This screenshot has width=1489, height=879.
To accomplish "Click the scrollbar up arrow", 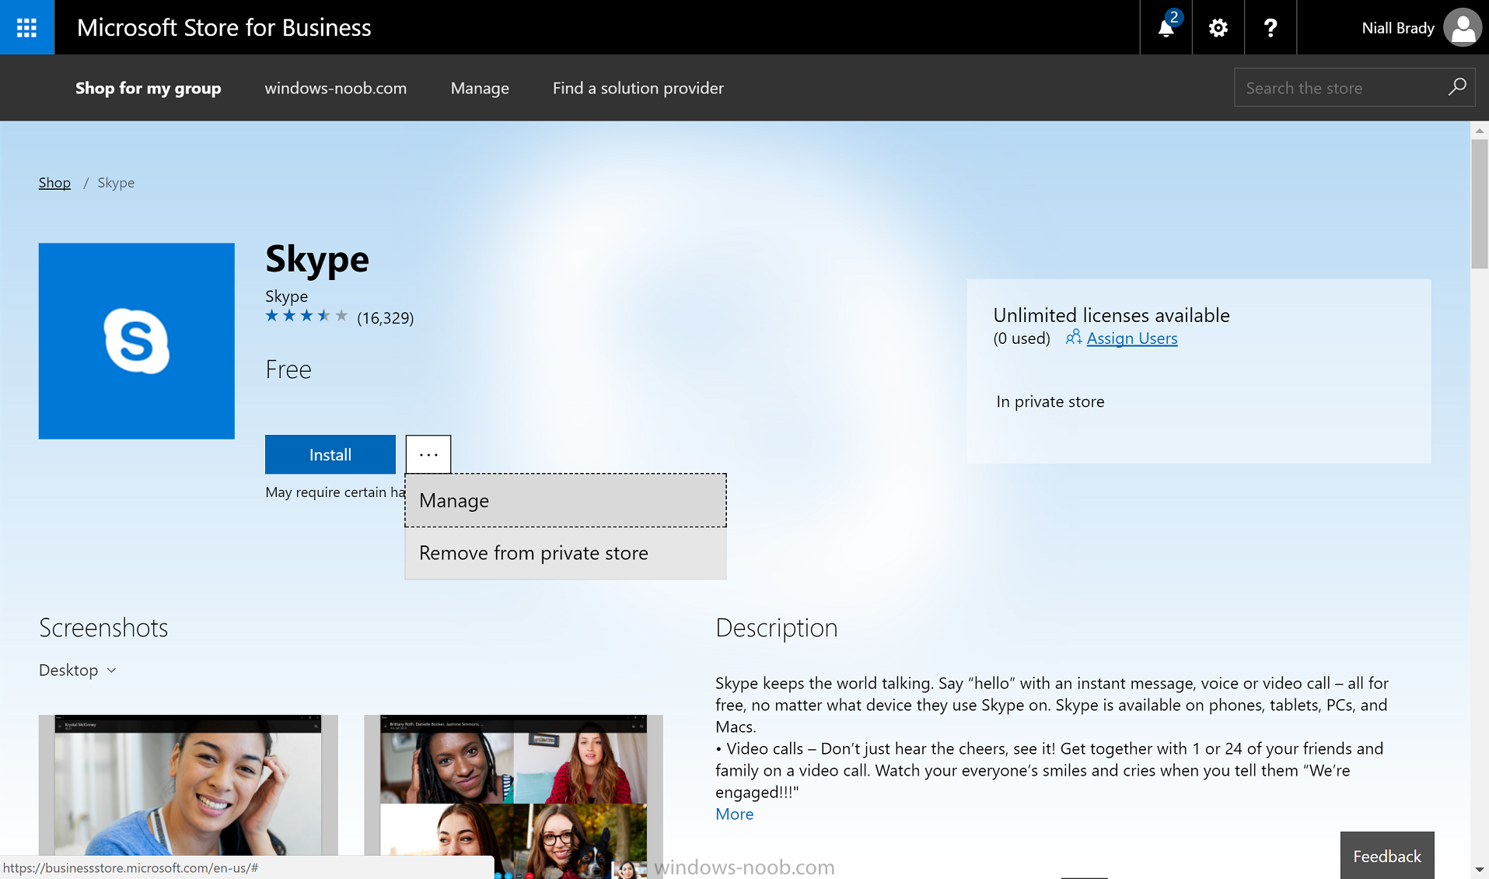I will 1479,131.
